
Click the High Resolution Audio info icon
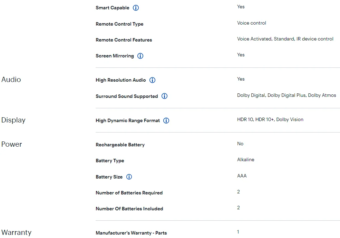(x=153, y=80)
